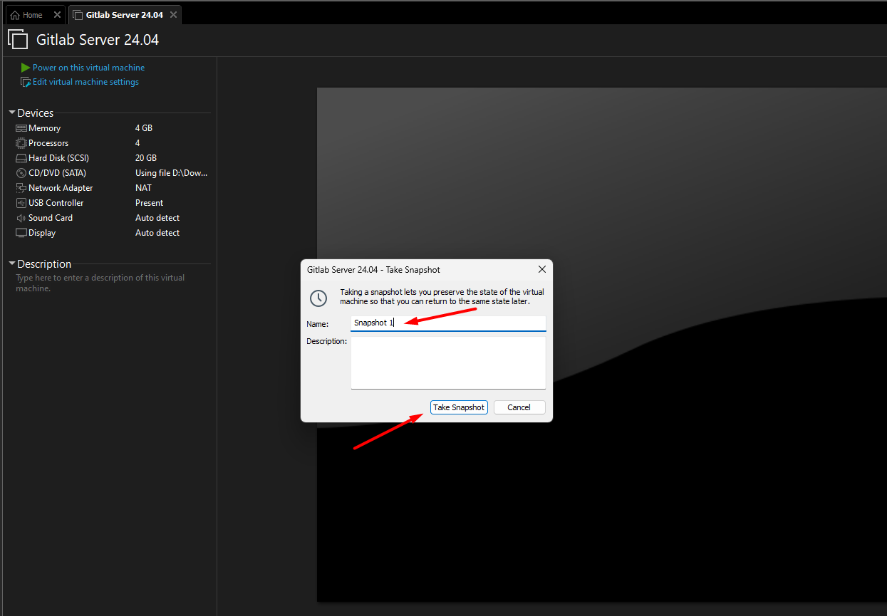The image size is (887, 616).
Task: Cancel the snapshot dialog
Action: (x=519, y=407)
